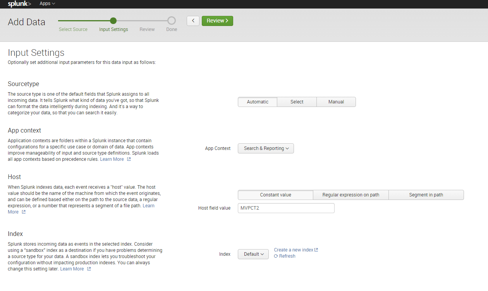Click external link icon beside App context Learn More
488x291 pixels.
(129, 159)
